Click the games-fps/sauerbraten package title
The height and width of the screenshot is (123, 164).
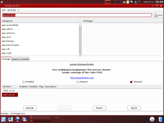pos(82,64)
